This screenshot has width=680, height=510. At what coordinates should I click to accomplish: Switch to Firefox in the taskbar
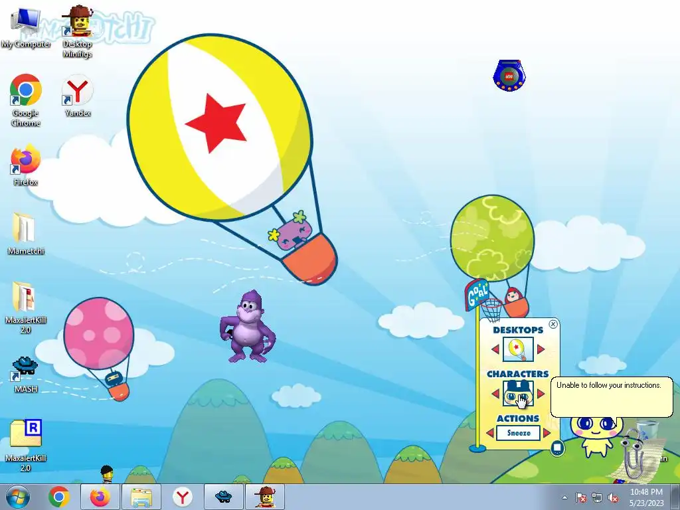click(x=100, y=497)
